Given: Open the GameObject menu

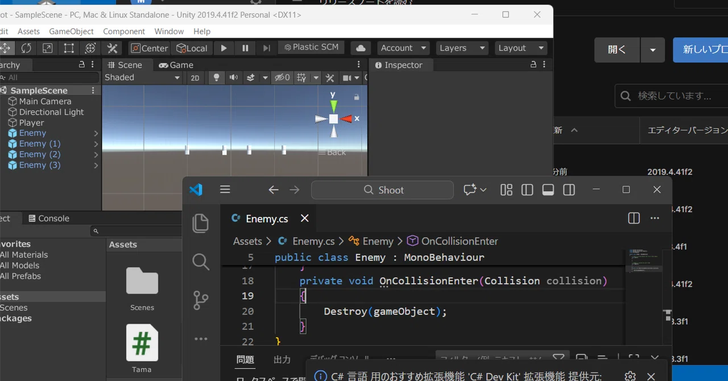Looking at the screenshot, I should pos(72,31).
